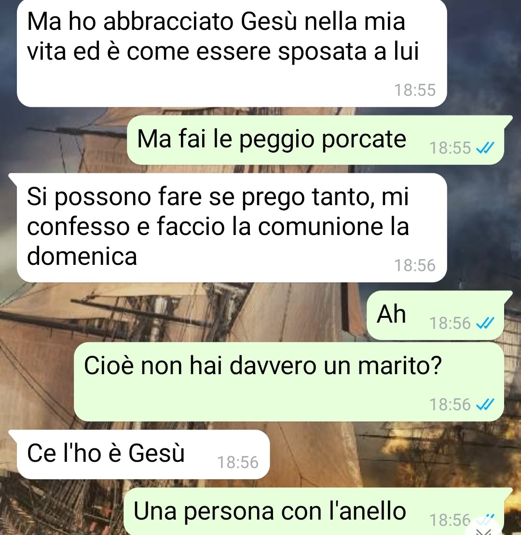
Task: Select the message 'Ma ho abbracciato Gesù nella mia vita'
Action: (232, 53)
